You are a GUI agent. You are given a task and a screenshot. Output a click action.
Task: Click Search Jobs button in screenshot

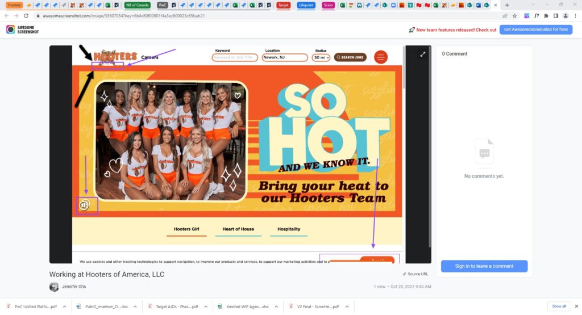pyautogui.click(x=350, y=57)
